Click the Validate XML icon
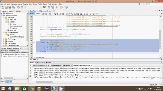This screenshot has height=91, width=163. point(93,14)
